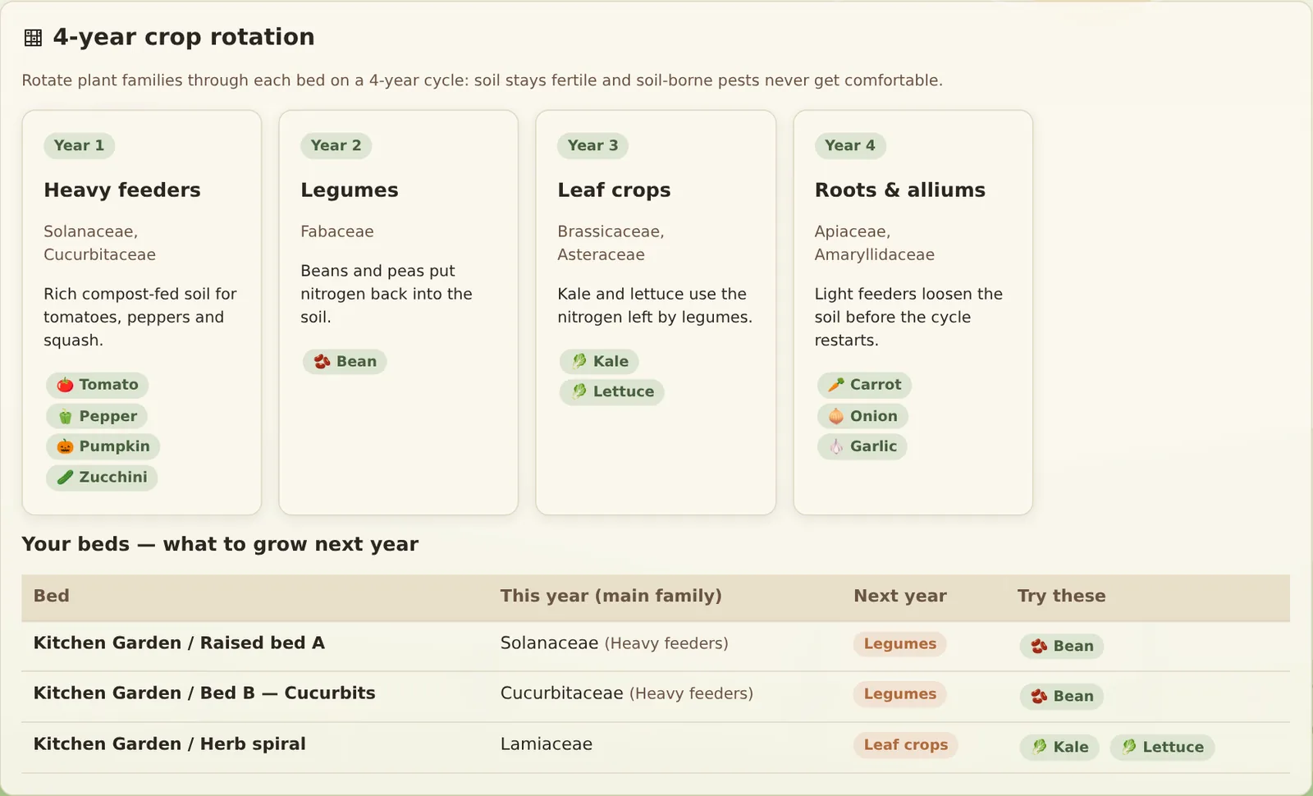1313x796 pixels.
Task: Click the carrot icon
Action: (x=836, y=385)
